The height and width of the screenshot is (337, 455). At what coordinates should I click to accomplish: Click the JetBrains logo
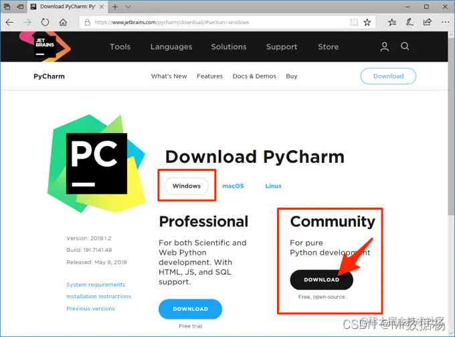click(x=45, y=46)
